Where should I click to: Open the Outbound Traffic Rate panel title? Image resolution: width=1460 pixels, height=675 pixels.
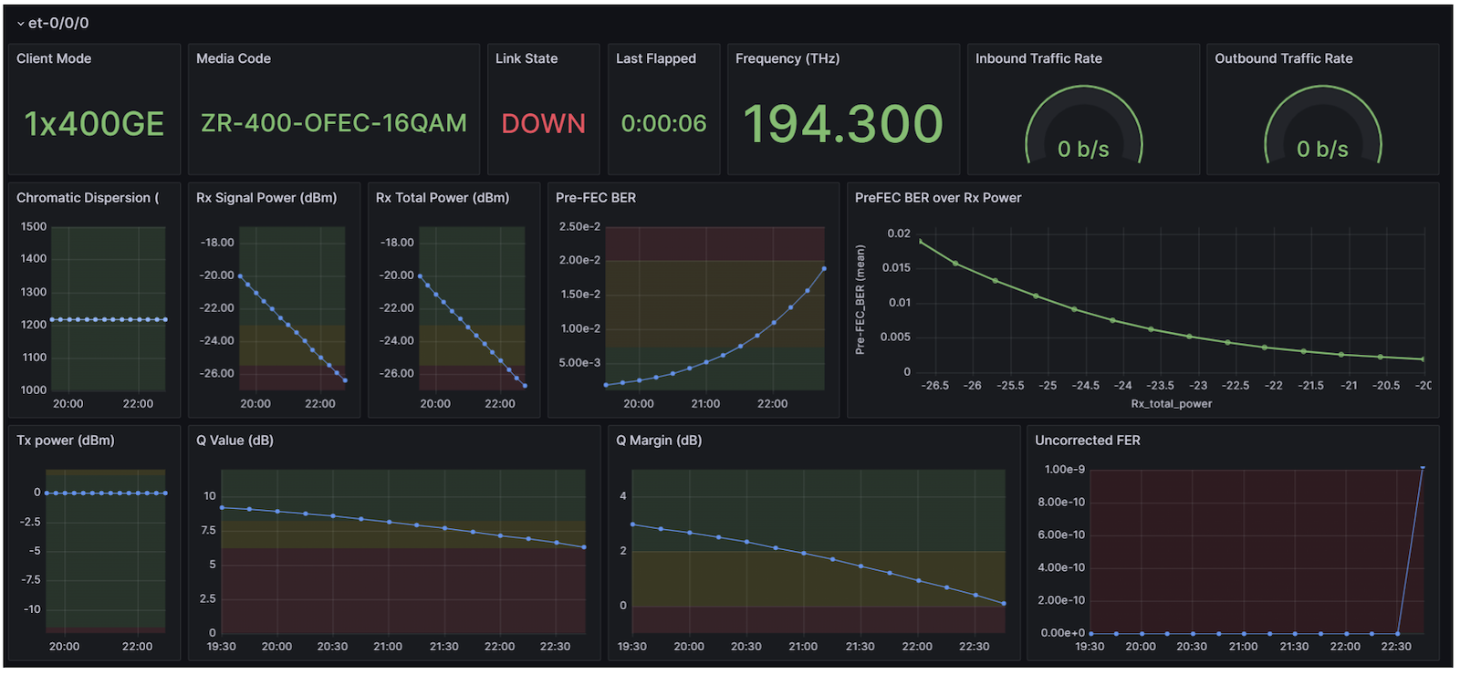tap(1284, 58)
